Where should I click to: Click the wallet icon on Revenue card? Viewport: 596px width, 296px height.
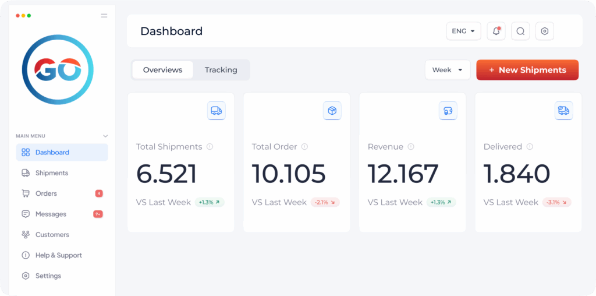click(448, 111)
